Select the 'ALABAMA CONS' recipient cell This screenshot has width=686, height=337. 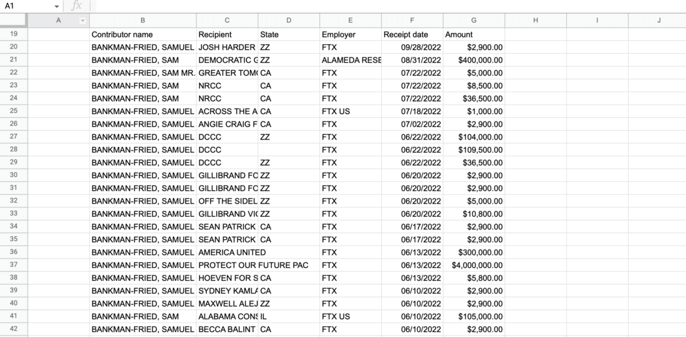[x=227, y=316]
